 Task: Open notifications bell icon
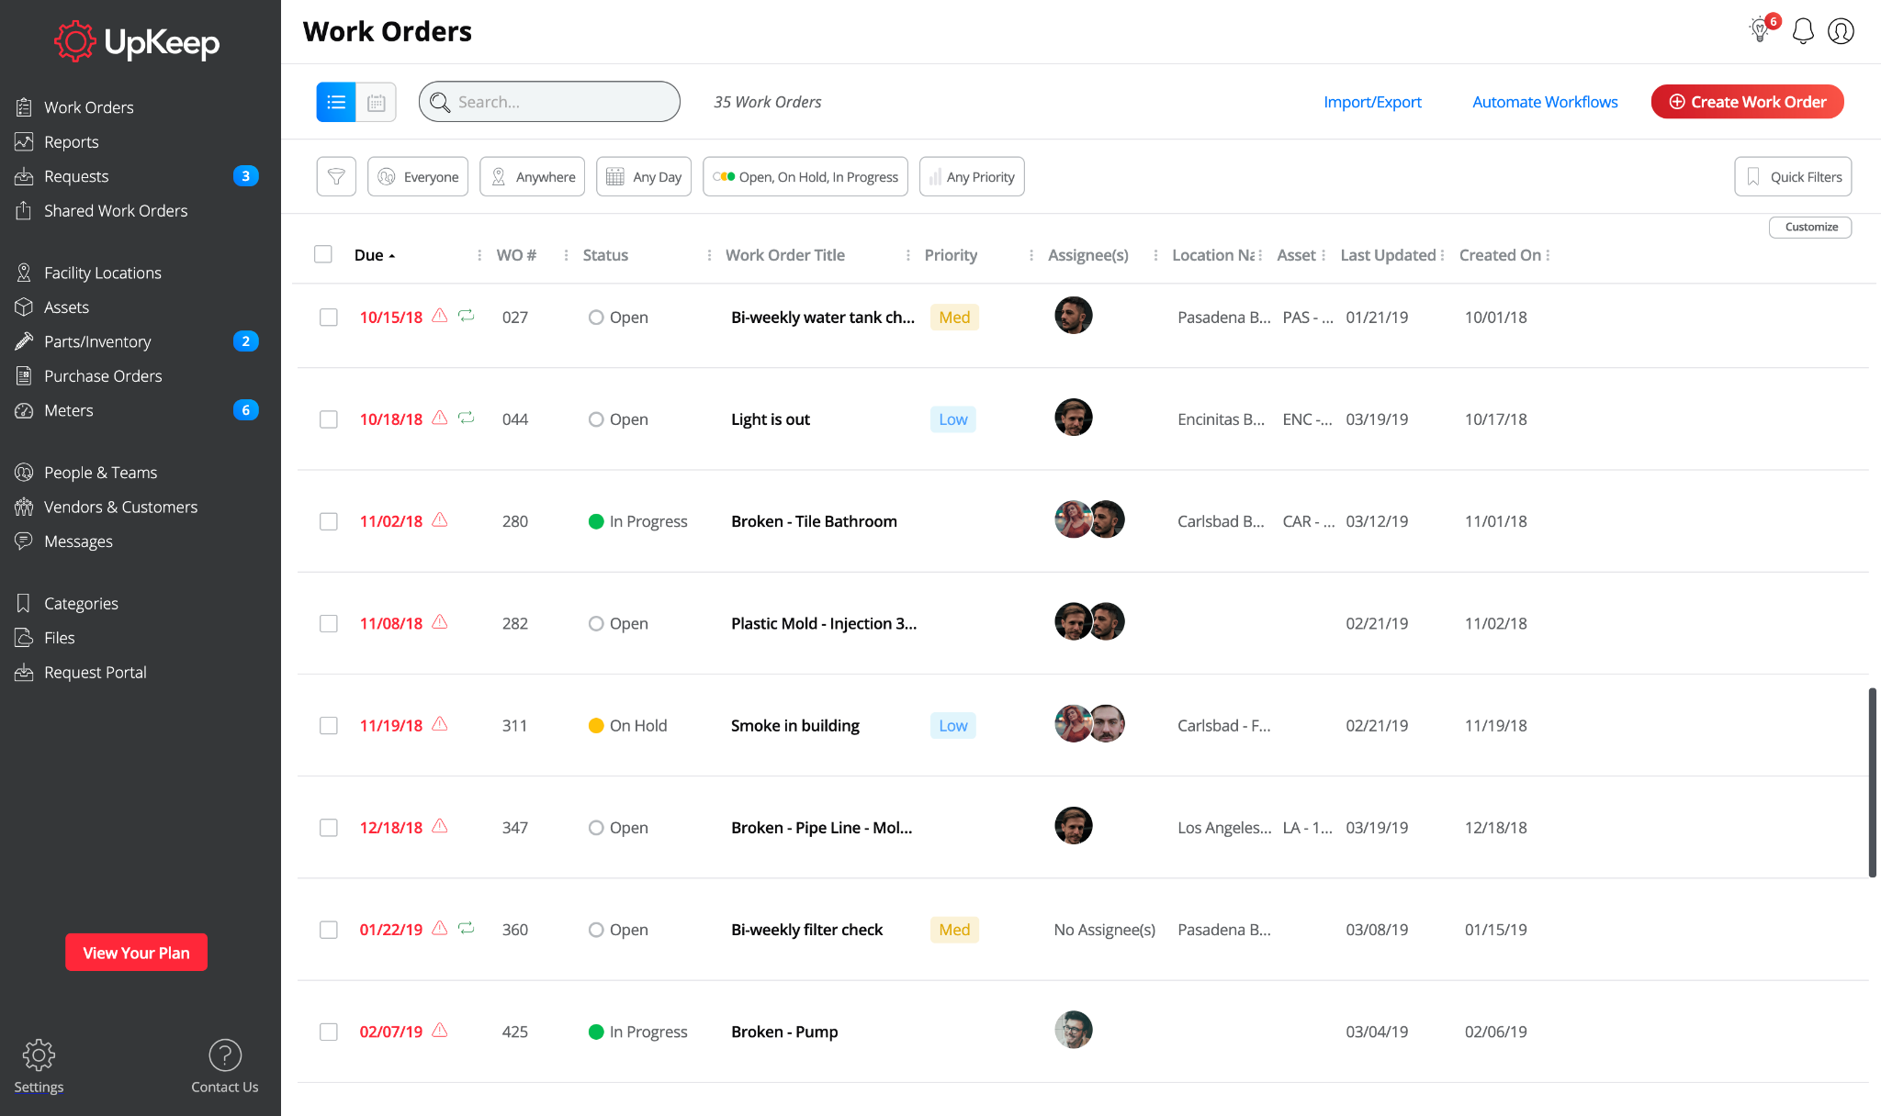coord(1802,30)
